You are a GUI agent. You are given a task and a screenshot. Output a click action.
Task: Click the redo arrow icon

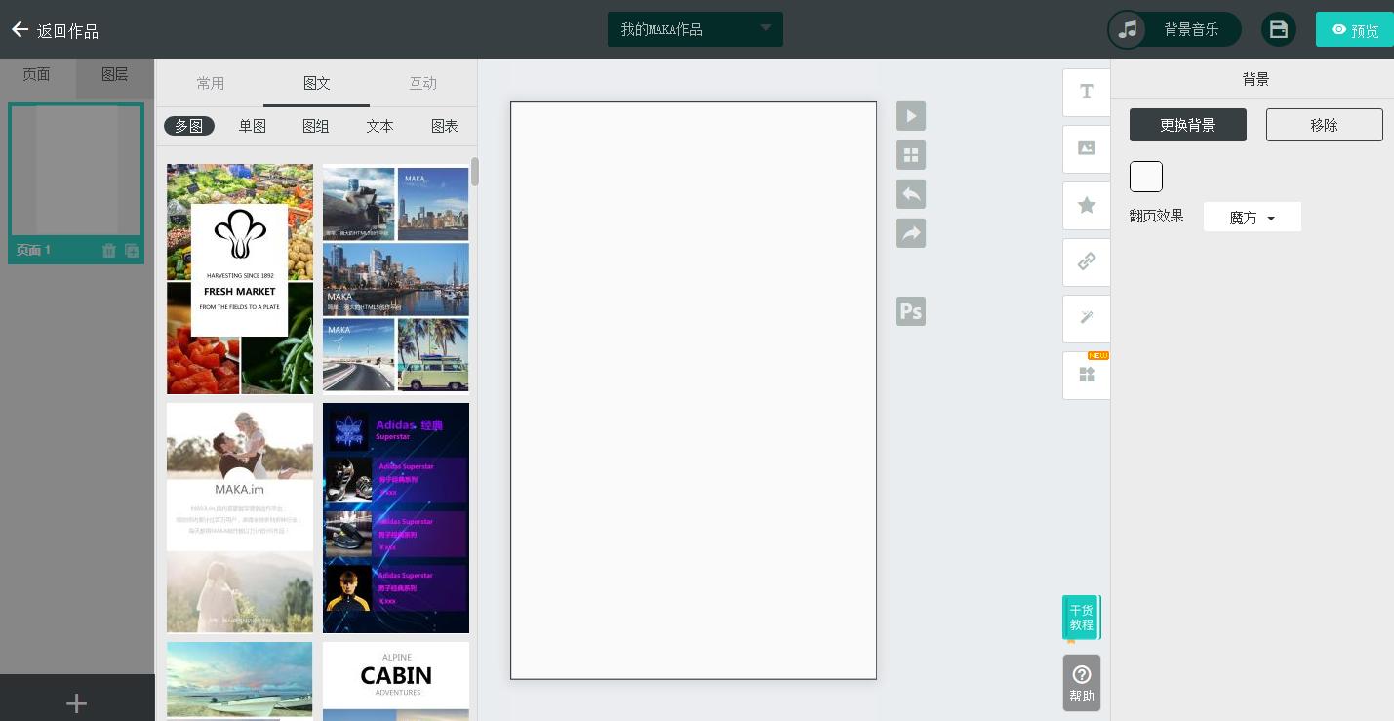(910, 233)
